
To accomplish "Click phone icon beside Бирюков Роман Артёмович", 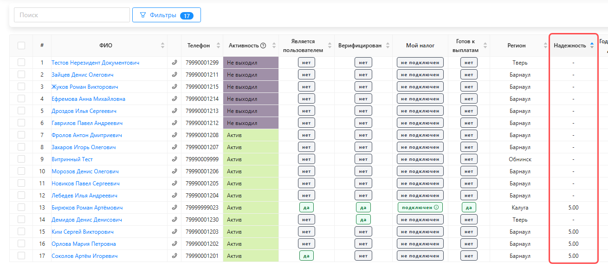I will click(x=175, y=207).
